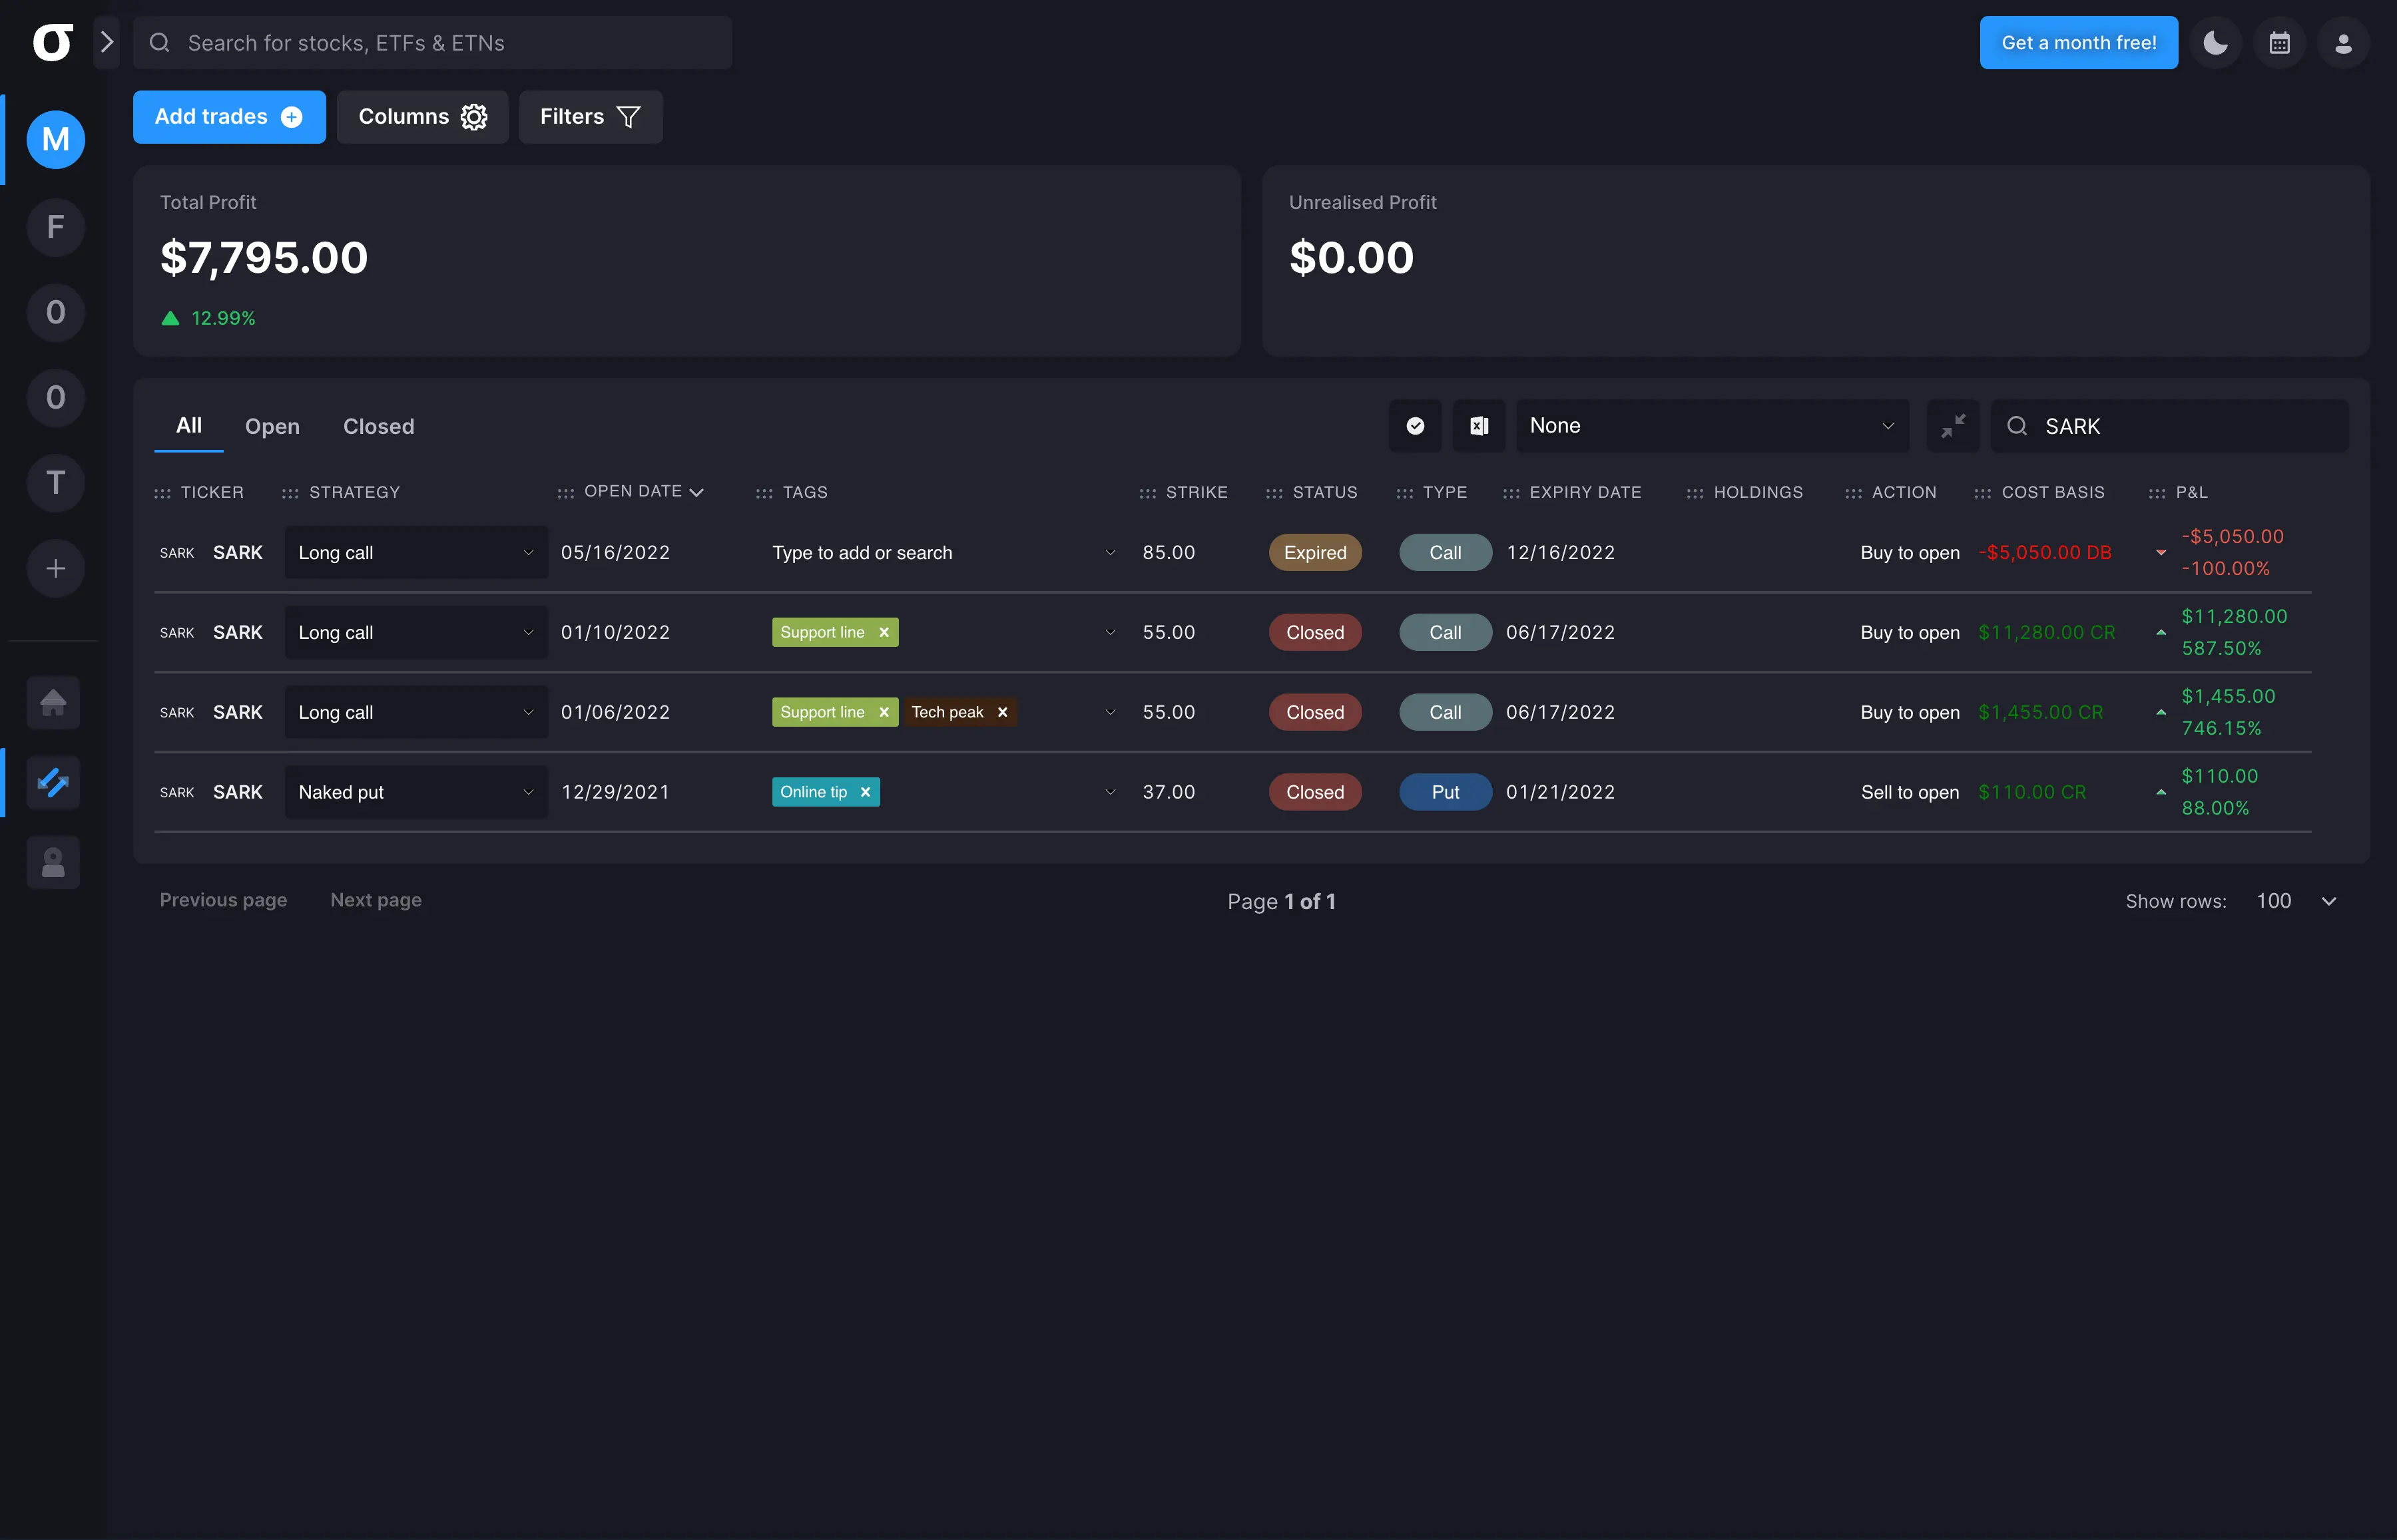This screenshot has height=1540, width=2397.
Task: Remove the Tech peak tag
Action: pyautogui.click(x=1001, y=712)
